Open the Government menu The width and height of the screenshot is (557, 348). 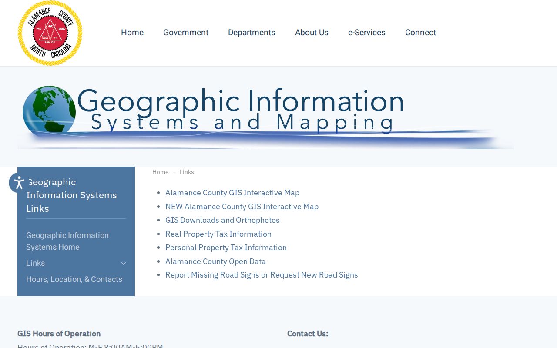[x=186, y=33]
